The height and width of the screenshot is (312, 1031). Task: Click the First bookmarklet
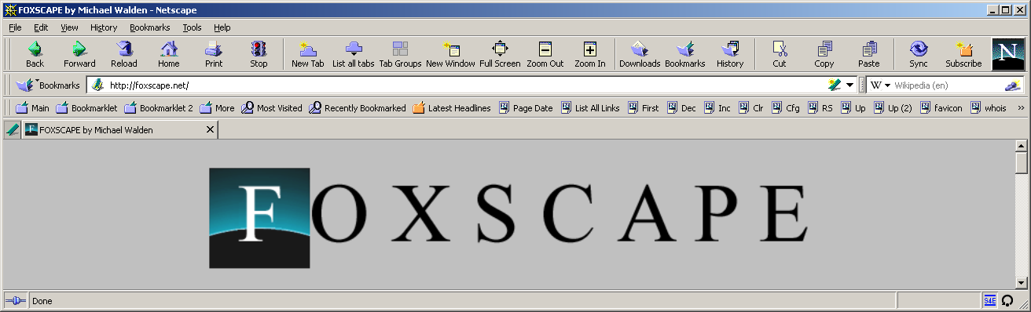tap(643, 108)
